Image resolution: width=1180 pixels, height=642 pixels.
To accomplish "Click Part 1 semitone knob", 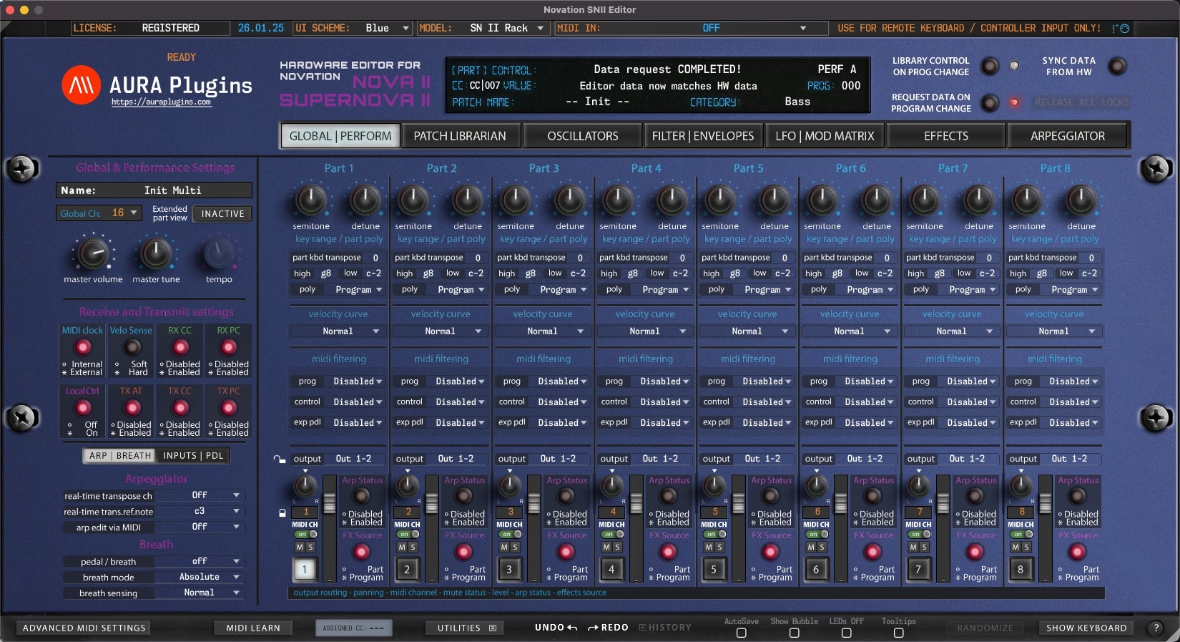I will [x=311, y=201].
